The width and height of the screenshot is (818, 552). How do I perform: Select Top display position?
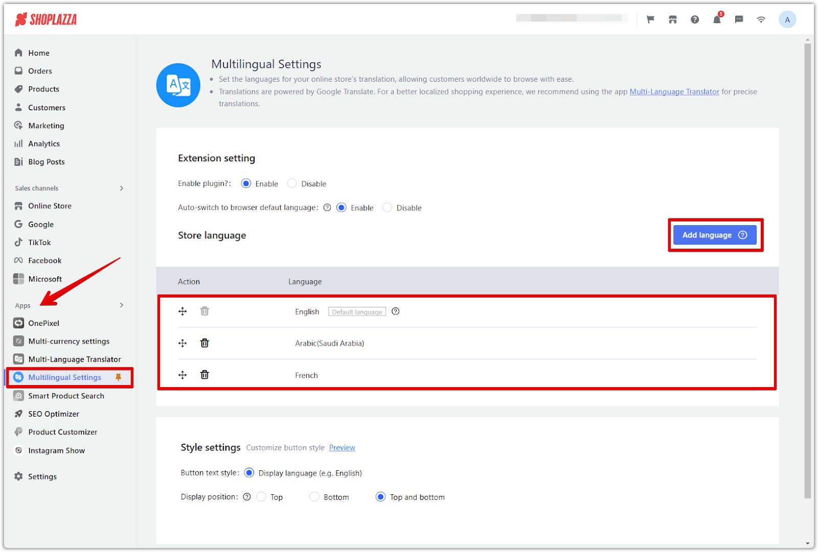tap(261, 497)
